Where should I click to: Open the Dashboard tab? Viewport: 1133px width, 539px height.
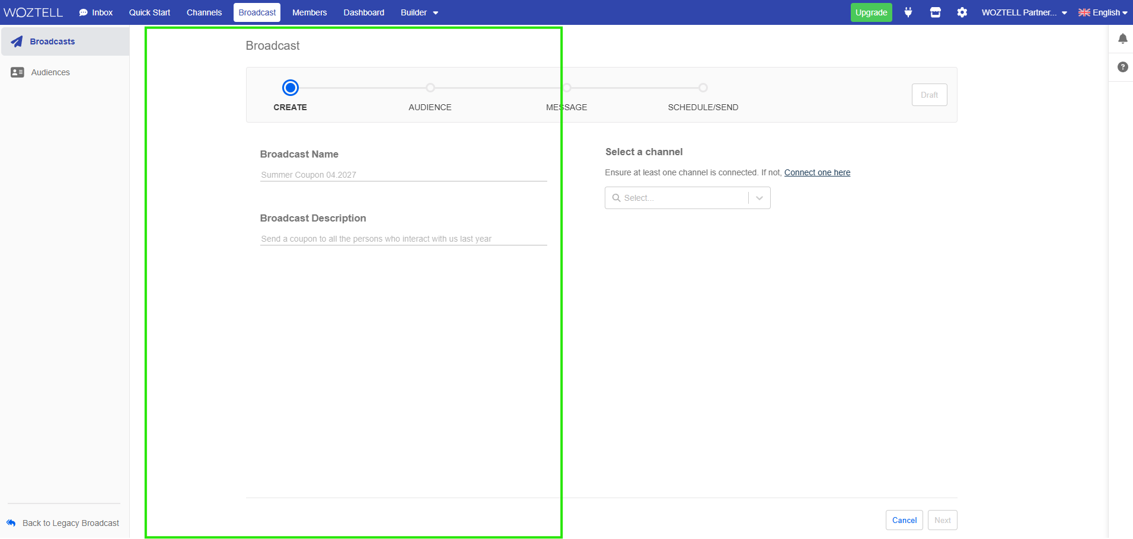(x=363, y=12)
